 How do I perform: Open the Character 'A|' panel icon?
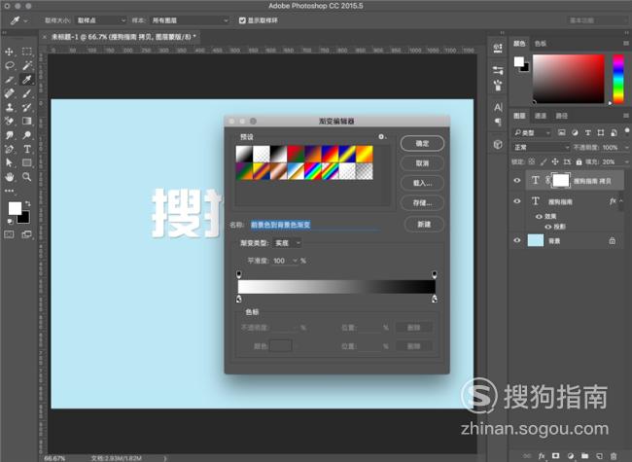click(498, 107)
